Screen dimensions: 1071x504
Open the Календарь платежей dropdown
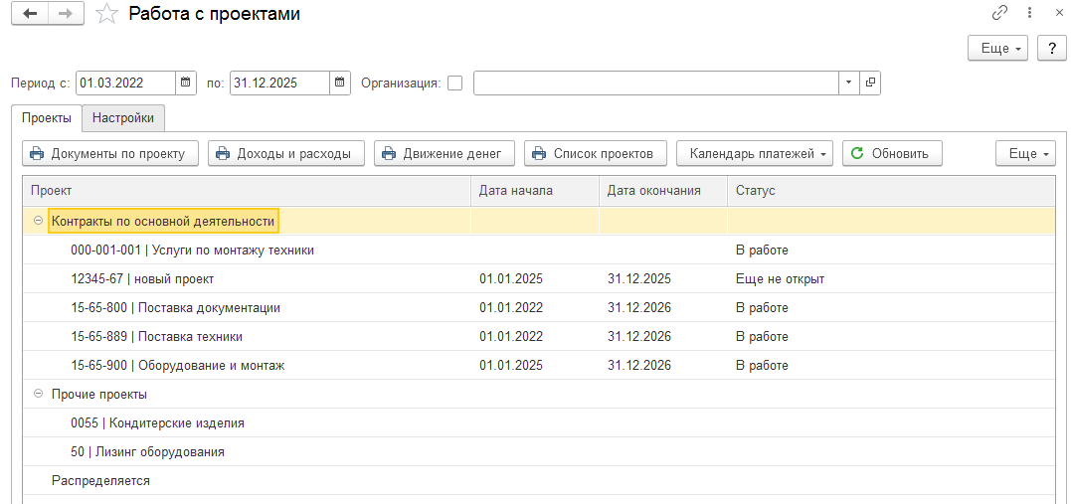[755, 153]
